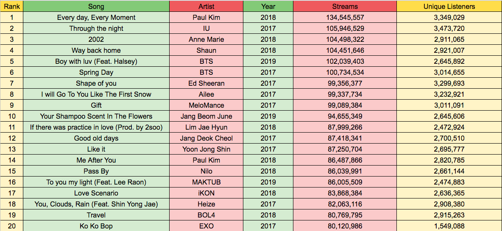This screenshot has width=502, height=231.
Task: Select the Unique Listeners header
Action: 449,6
